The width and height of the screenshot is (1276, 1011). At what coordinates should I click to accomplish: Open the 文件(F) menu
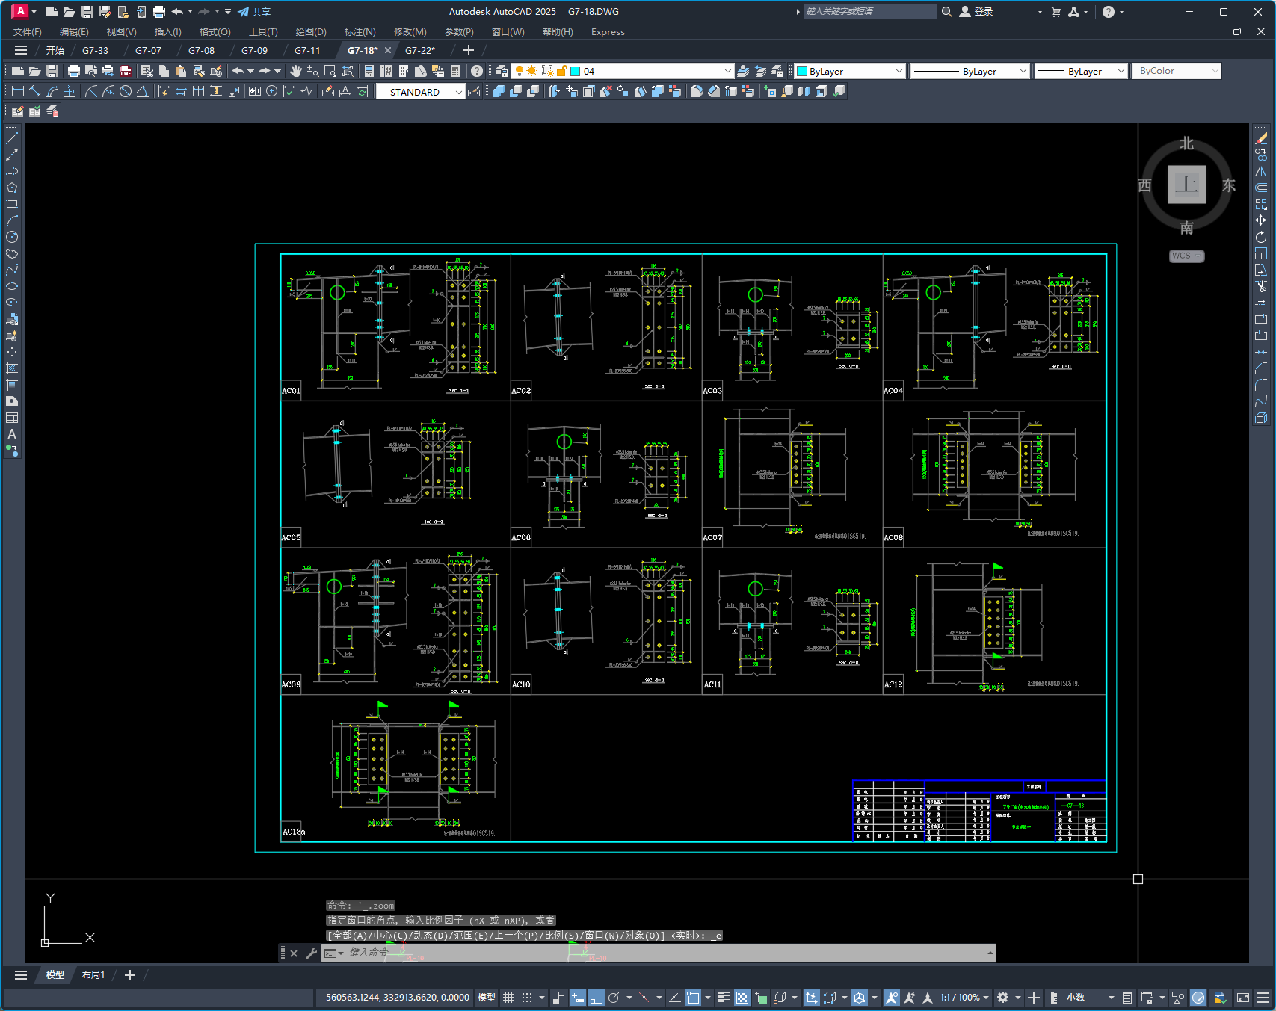(28, 31)
